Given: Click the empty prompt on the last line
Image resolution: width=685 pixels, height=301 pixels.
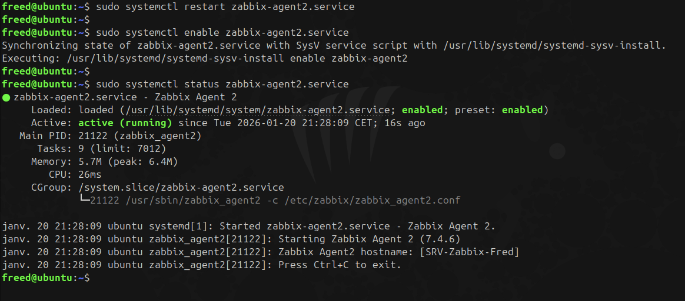Looking at the screenshot, I should click(93, 278).
